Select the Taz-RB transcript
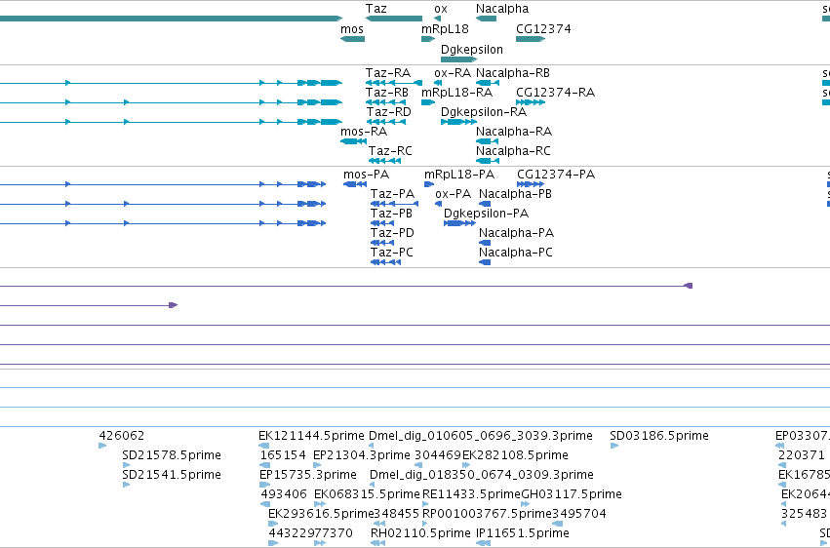The image size is (830, 548). pos(387,93)
